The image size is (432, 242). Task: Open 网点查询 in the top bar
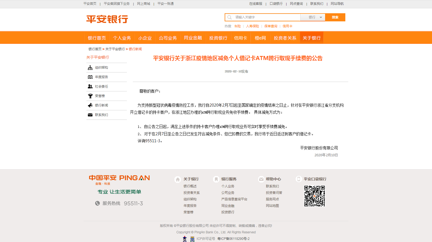(x=296, y=4)
